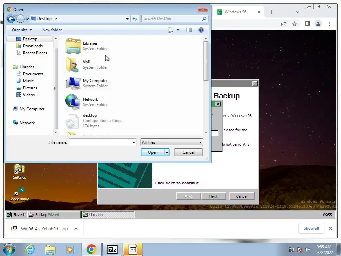The image size is (341, 256).
Task: Bookmark the page with the star icon
Action: pos(294,24)
